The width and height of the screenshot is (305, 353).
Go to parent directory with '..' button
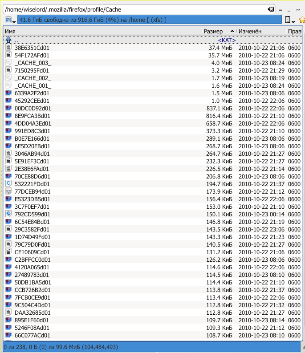click(289, 10)
